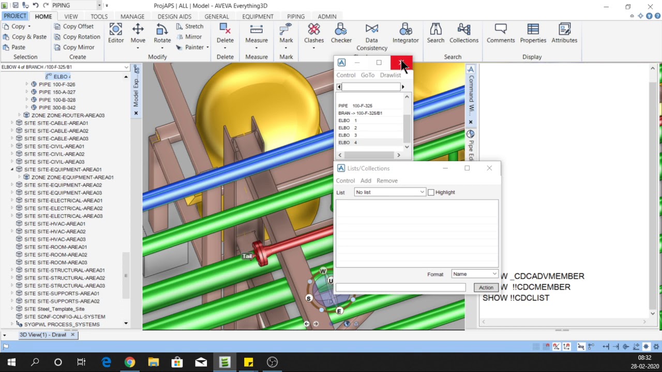Click Copy Offset command
The width and height of the screenshot is (662, 372).
coord(73,26)
